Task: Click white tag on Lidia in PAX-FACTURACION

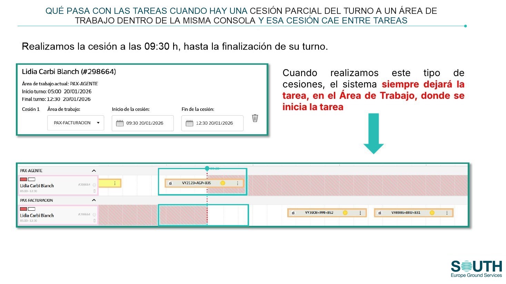Action: pos(31,209)
